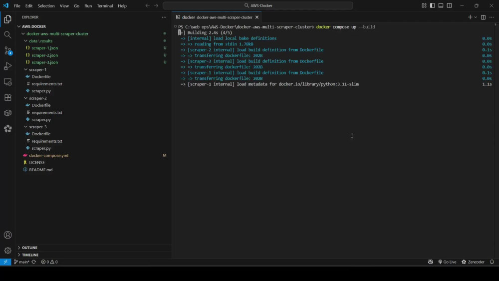499x281 pixels.
Task: Open the Explorer view in activity bar
Action: click(7, 19)
